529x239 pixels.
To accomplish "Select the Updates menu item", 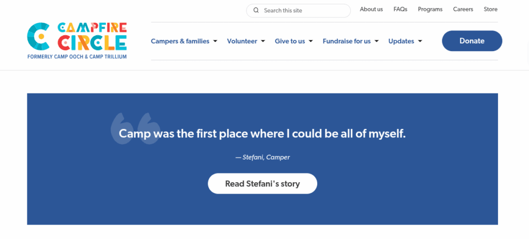I will pos(401,41).
